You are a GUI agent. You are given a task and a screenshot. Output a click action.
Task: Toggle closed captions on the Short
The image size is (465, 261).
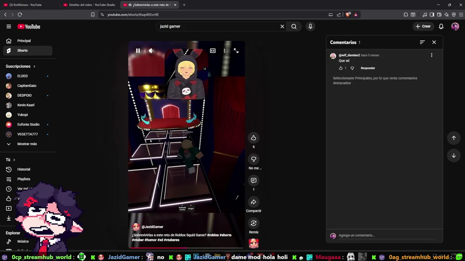pos(213,51)
